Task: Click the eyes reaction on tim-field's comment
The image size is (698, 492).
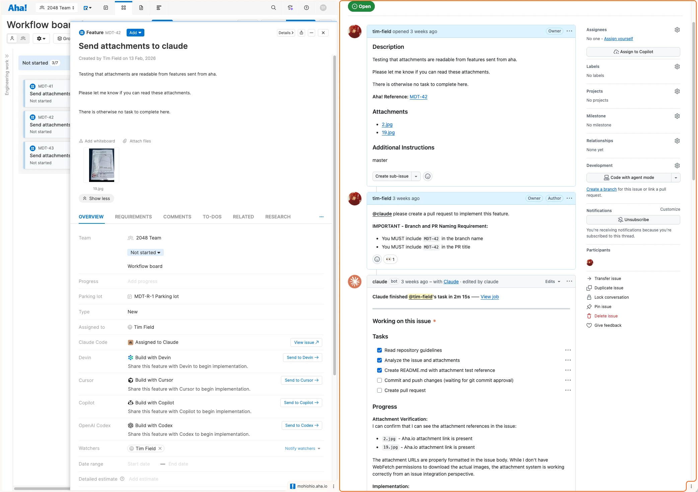Action: [390, 259]
